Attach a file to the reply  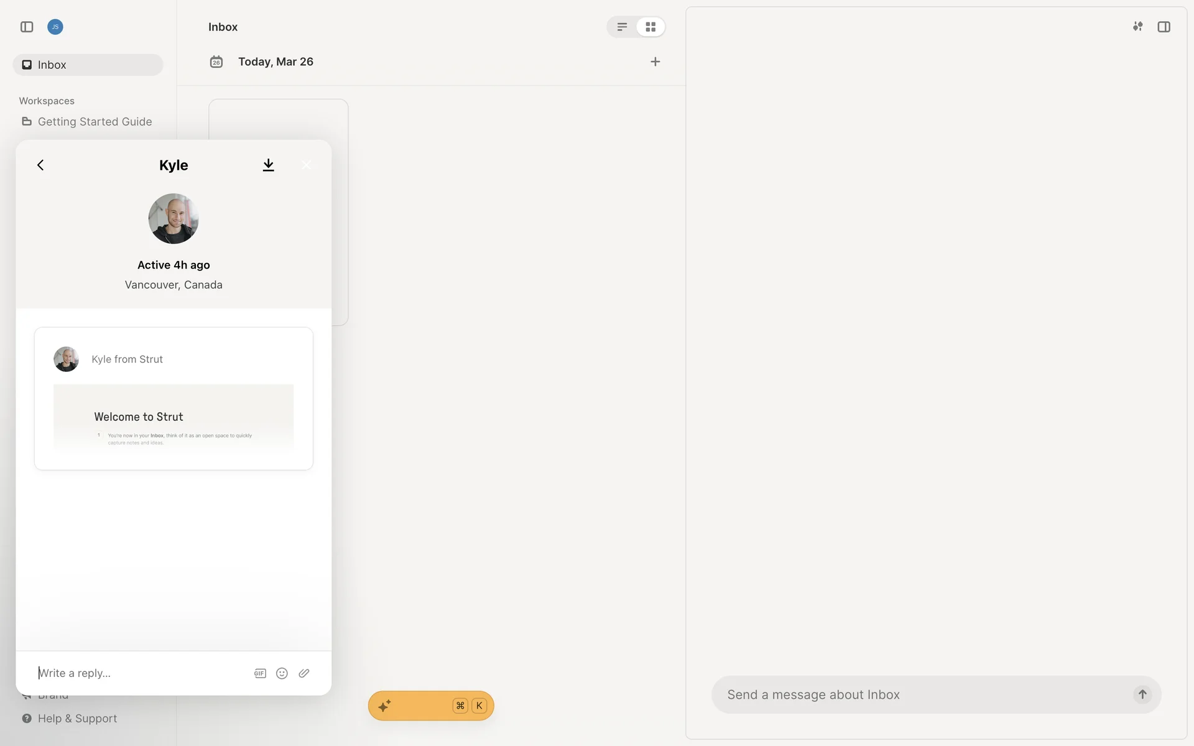click(304, 673)
